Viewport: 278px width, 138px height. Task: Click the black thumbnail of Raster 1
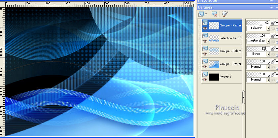214,77
